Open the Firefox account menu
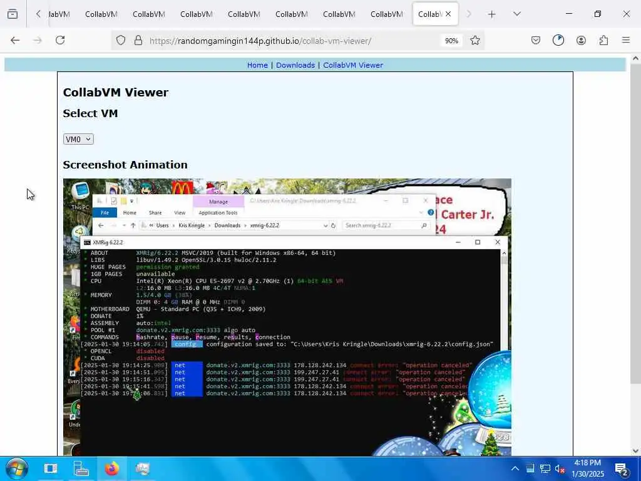This screenshot has width=641, height=481. pyautogui.click(x=581, y=40)
